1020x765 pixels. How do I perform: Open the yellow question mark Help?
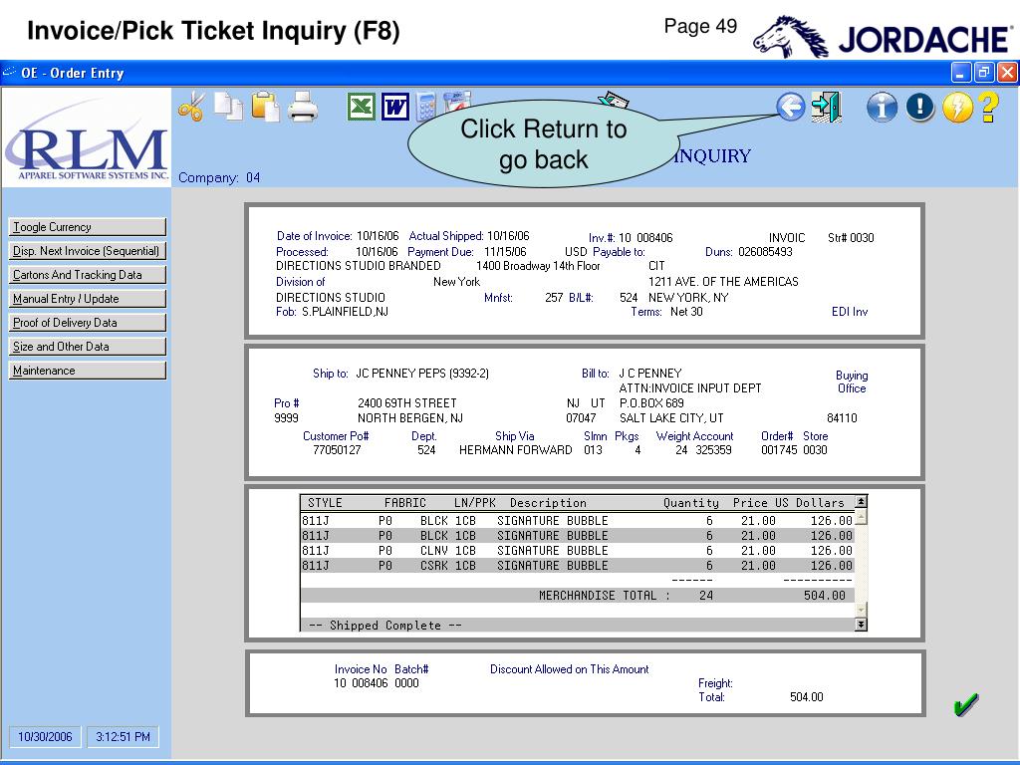pyautogui.click(x=988, y=107)
